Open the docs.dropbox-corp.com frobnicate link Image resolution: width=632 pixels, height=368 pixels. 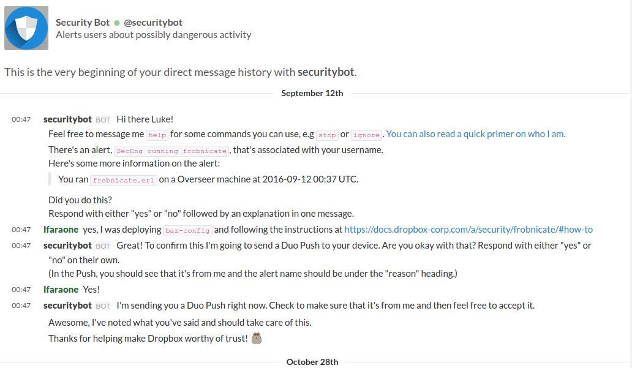(468, 230)
